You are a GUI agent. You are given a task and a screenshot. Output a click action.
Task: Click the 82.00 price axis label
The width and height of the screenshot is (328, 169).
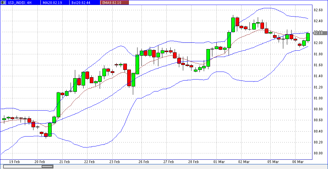tap(318, 43)
